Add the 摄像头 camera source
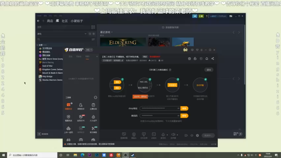This screenshot has width=281, height=158. [x=134, y=136]
